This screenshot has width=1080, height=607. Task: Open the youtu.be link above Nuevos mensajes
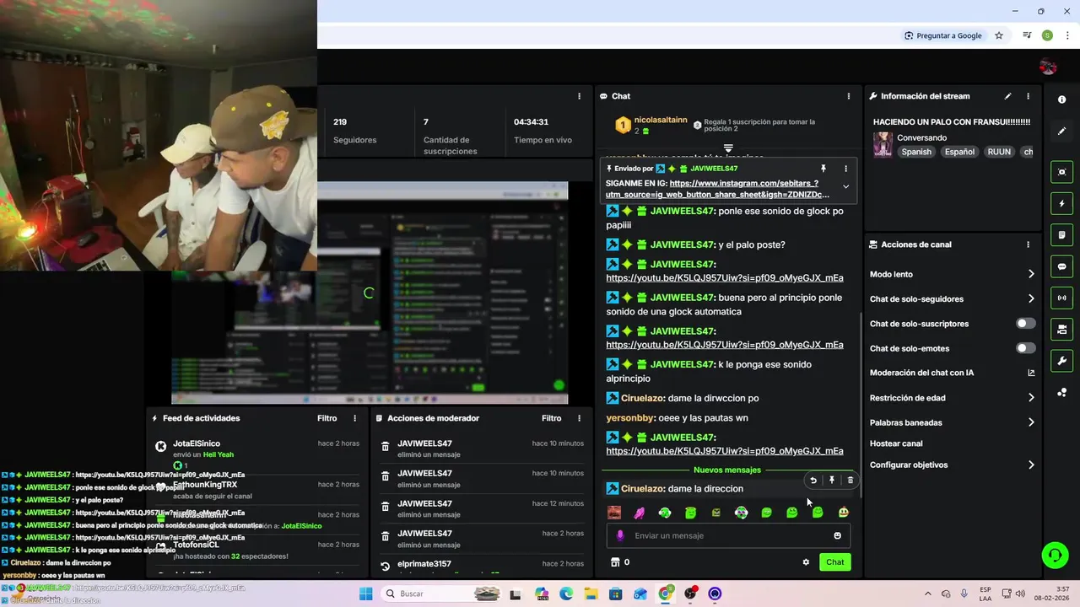click(x=724, y=451)
